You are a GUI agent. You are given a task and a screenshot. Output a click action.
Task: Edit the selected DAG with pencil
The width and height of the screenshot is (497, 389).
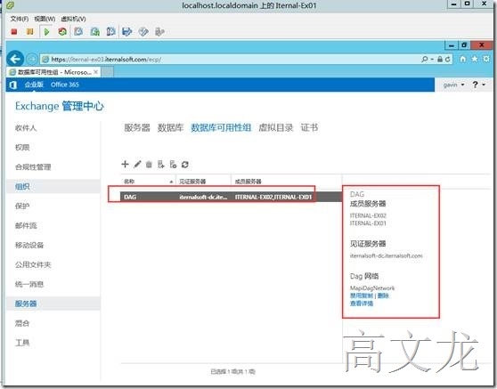coord(137,164)
